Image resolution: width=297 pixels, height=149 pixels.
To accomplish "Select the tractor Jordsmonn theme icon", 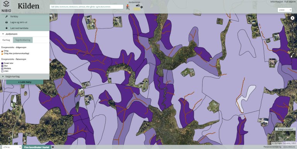I will click(138, 5).
